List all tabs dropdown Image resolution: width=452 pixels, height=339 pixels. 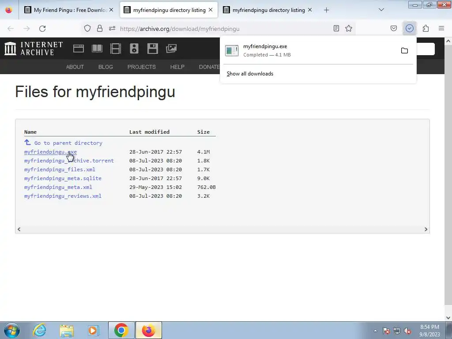pyautogui.click(x=381, y=10)
